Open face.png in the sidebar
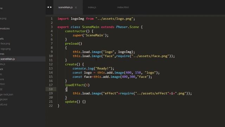This screenshot has width=225, height=127. point(5,43)
